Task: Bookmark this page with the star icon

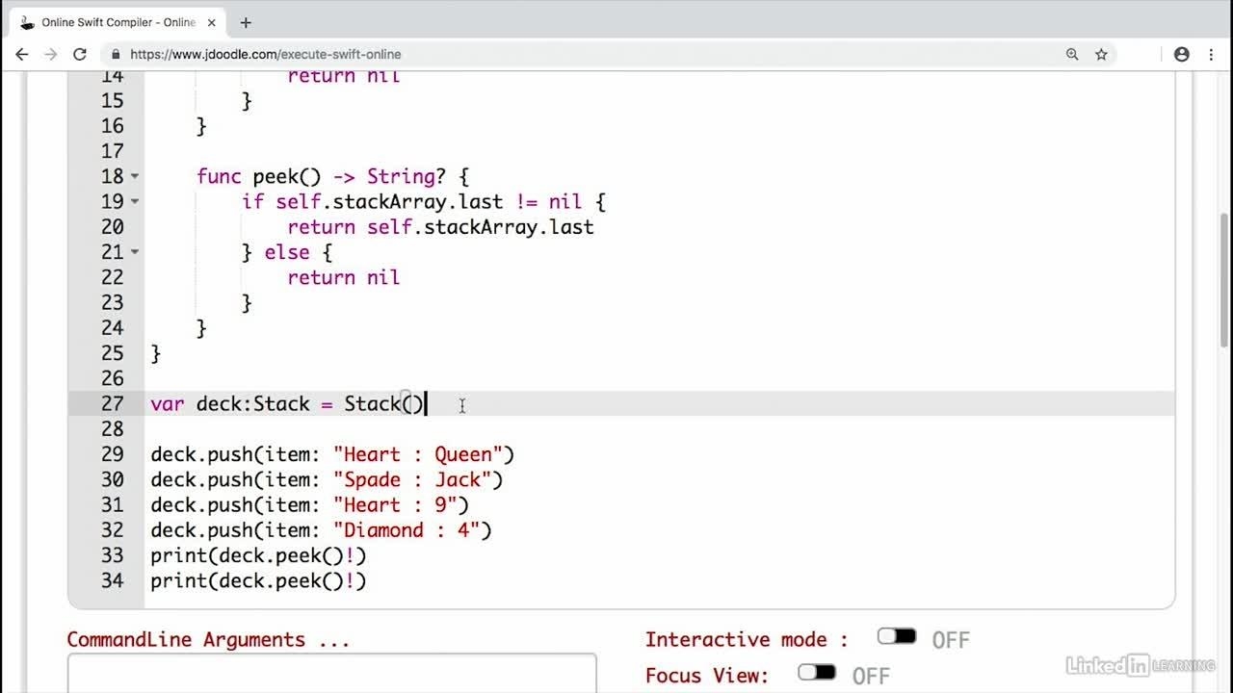Action: coord(1101,55)
